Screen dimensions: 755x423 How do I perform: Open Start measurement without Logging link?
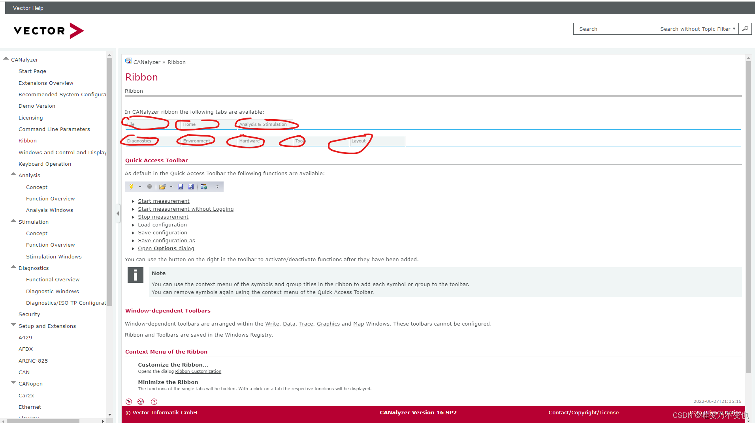186,209
